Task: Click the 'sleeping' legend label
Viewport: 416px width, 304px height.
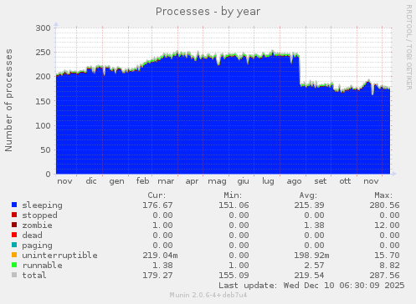Action: 42,205
